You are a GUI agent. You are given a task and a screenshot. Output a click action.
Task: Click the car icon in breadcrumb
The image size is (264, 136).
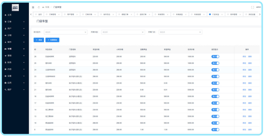tap(43, 7)
